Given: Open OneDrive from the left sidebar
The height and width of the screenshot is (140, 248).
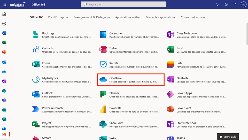Looking at the screenshot, I should [4, 72].
